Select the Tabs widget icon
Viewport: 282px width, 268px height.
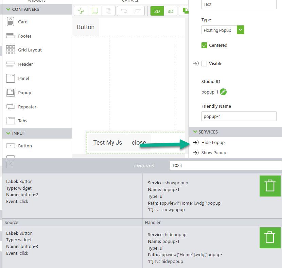pos(11,121)
